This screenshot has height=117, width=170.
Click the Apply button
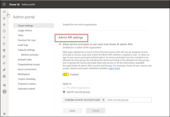(72, 110)
